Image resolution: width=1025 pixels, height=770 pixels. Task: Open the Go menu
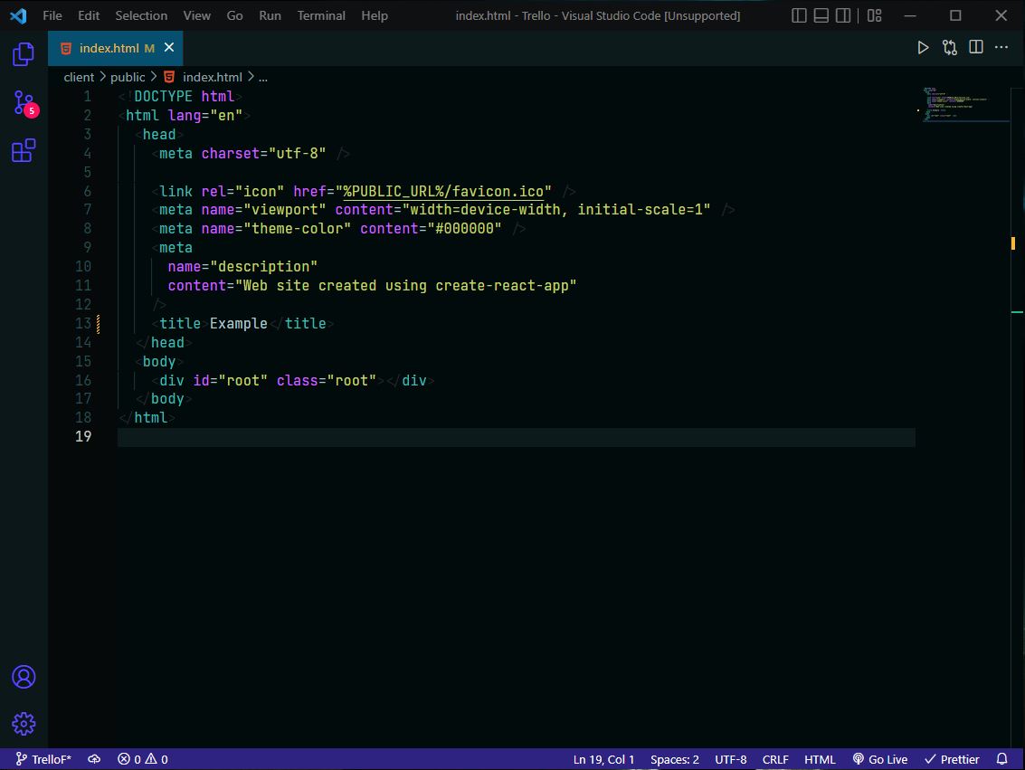pos(234,15)
